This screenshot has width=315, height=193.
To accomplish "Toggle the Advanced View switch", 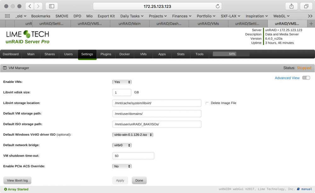I will point(306,78).
